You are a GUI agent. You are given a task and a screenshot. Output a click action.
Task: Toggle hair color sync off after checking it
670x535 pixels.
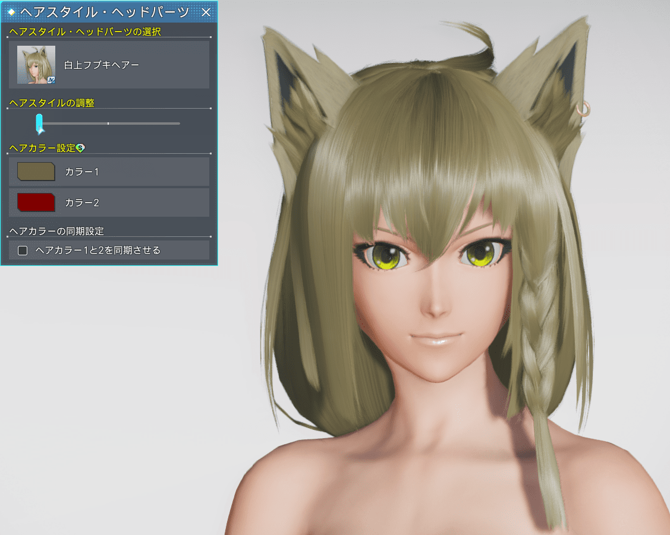coord(23,250)
